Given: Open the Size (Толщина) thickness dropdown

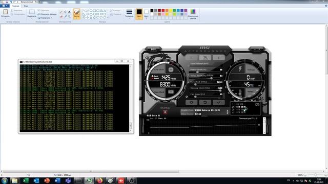Looking at the screenshot, I should coord(129,14).
